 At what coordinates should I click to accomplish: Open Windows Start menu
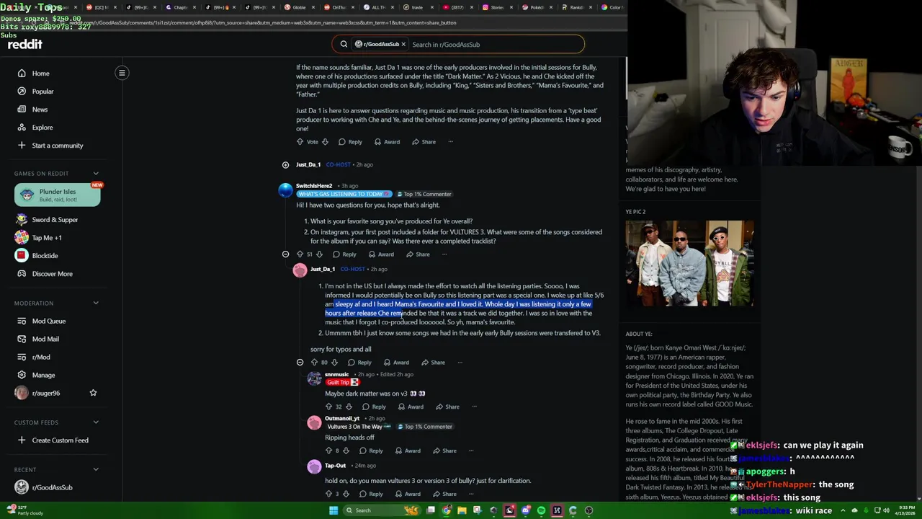coord(334,510)
